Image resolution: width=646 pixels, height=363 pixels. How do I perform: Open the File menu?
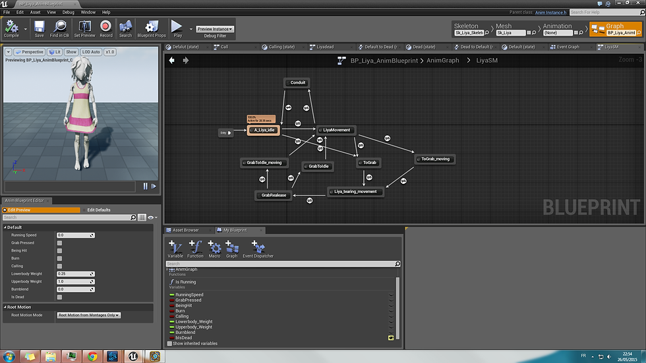[7, 13]
